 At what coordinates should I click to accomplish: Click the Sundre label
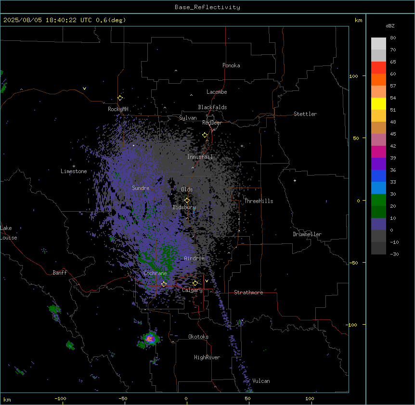click(x=141, y=188)
